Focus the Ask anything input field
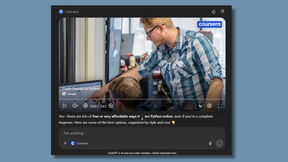The image size is (288, 162). click(142, 133)
